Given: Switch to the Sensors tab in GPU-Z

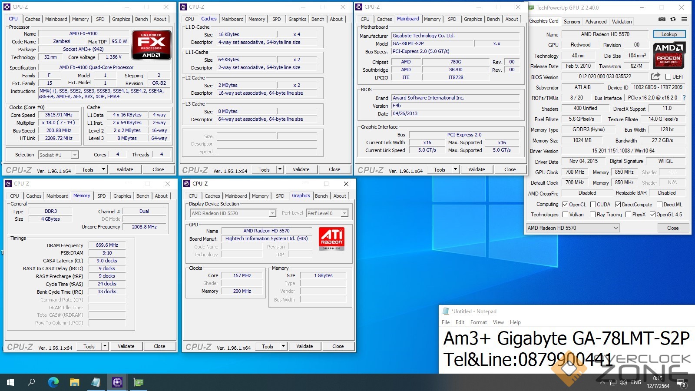Looking at the screenshot, I should click(x=572, y=22).
